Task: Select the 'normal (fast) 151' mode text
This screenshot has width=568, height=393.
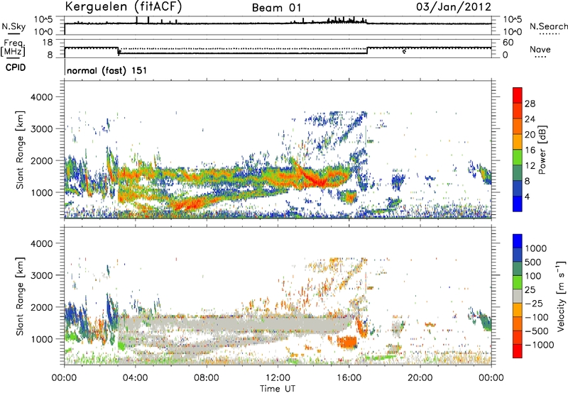Action: [x=107, y=70]
